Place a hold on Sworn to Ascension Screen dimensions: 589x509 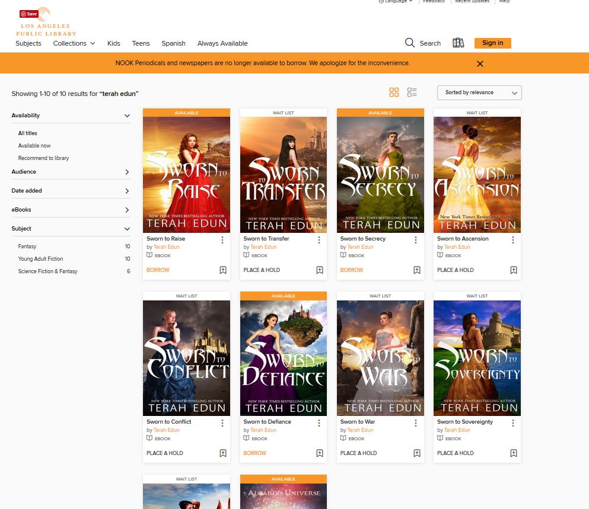(456, 270)
